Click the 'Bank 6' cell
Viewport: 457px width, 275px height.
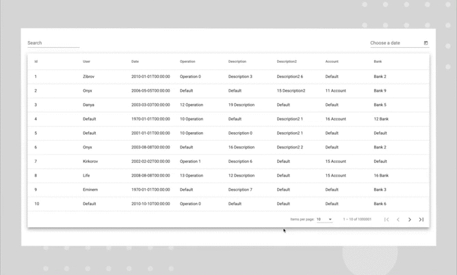(x=380, y=204)
